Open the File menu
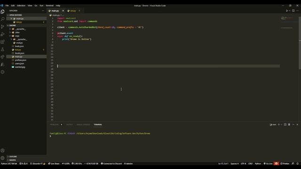 (7, 6)
